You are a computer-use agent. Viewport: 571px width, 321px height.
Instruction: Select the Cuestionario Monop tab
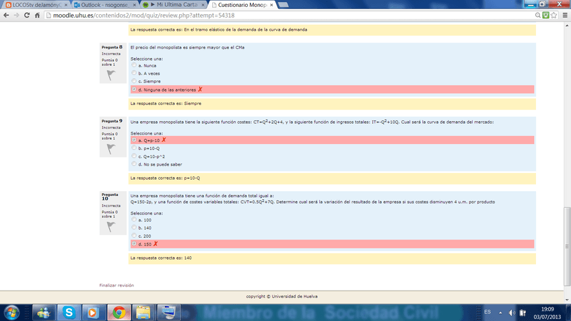242,5
